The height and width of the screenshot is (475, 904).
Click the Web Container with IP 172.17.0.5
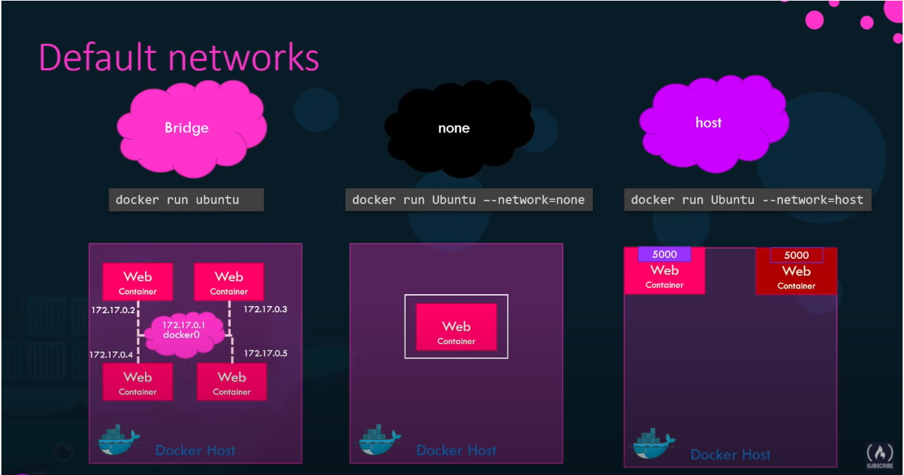point(232,383)
